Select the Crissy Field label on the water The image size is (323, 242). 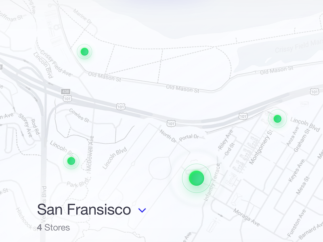click(298, 48)
